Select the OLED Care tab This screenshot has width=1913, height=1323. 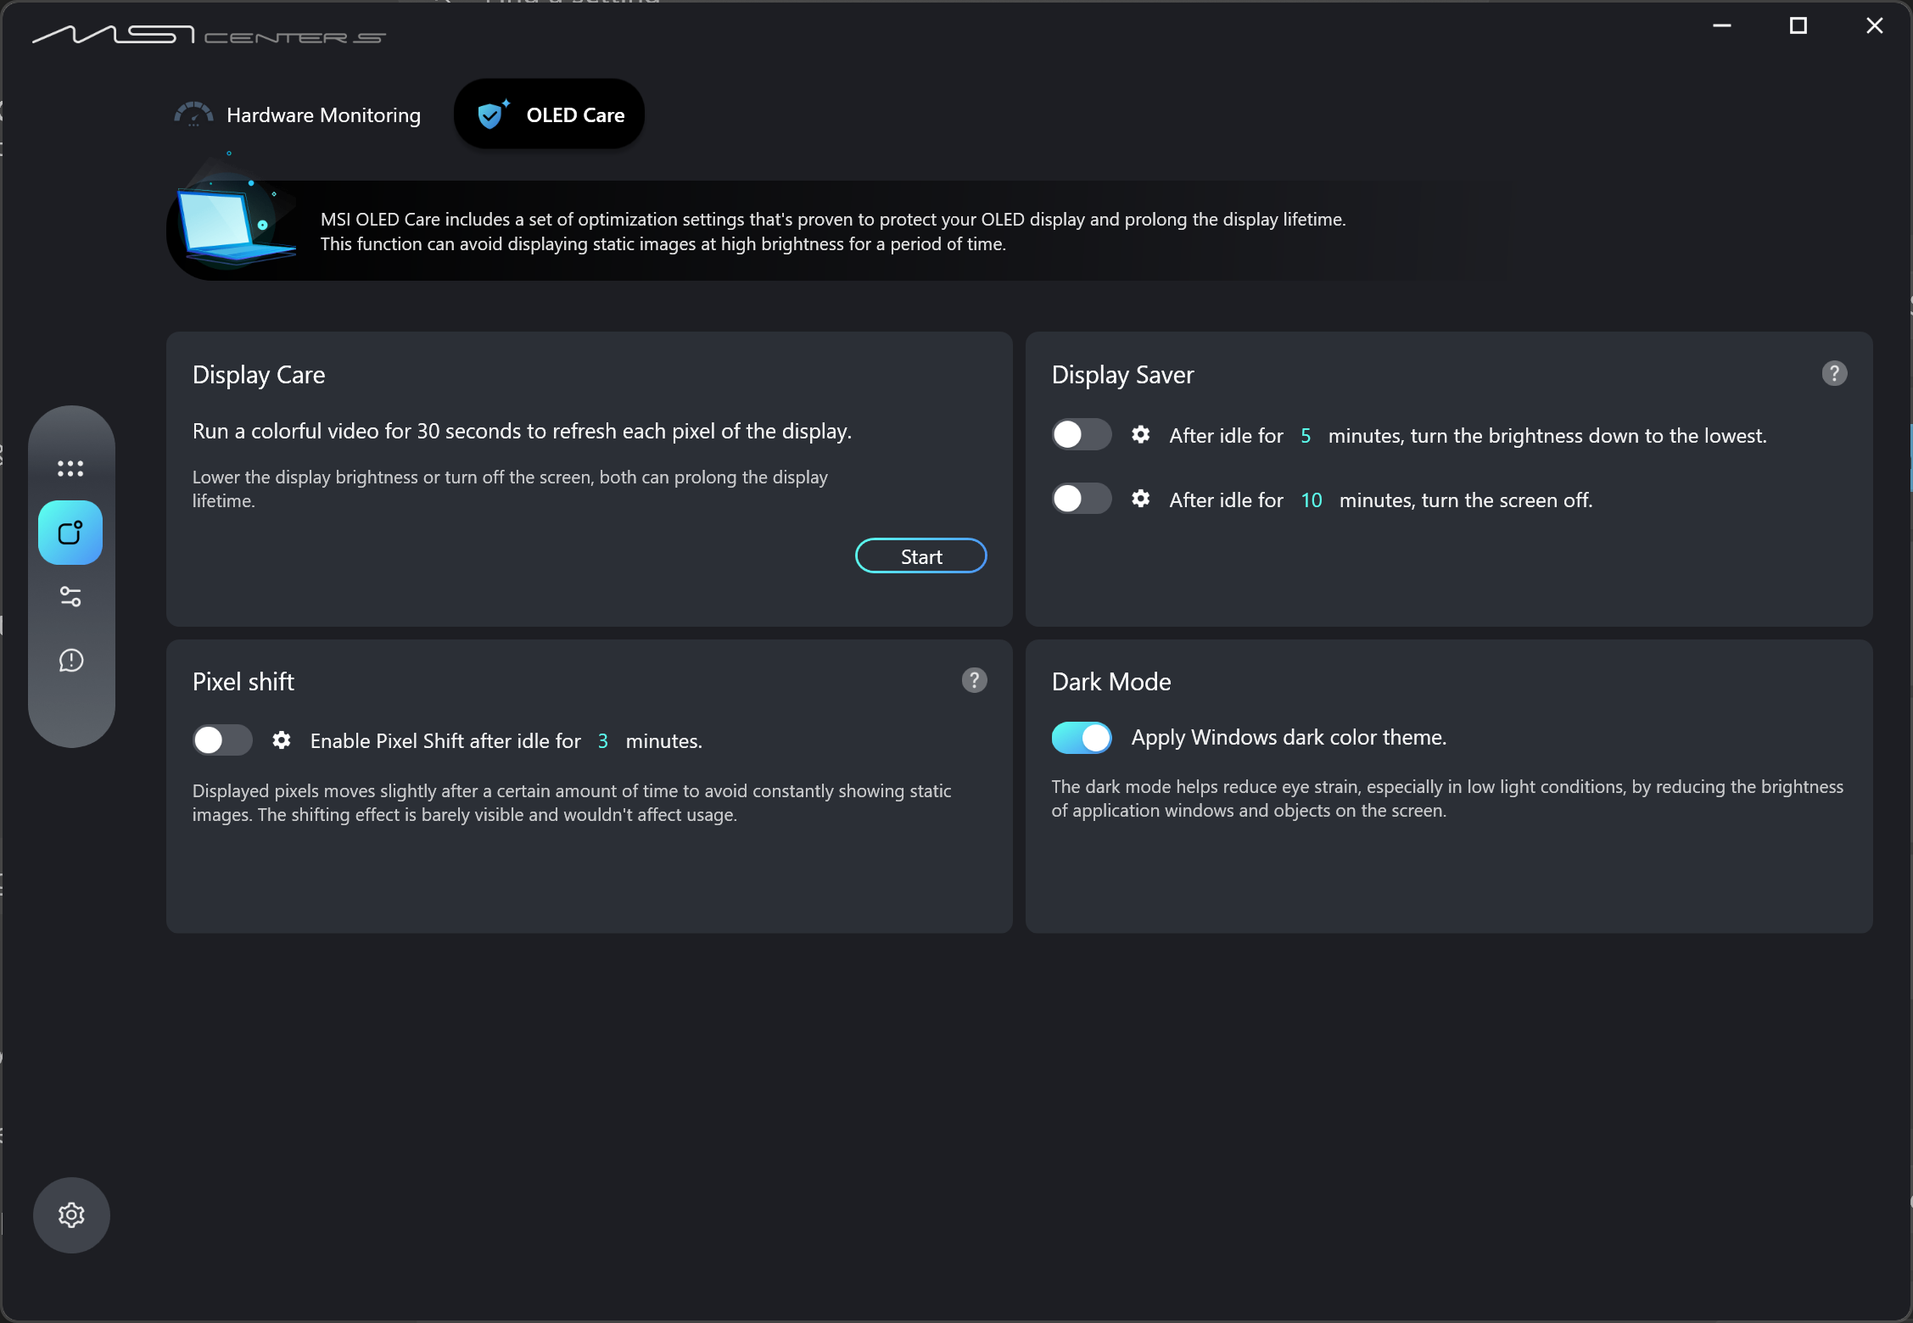(x=550, y=114)
